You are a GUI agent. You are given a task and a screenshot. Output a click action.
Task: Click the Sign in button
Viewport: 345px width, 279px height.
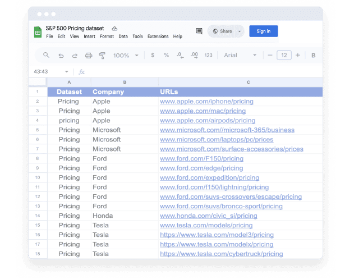pyautogui.click(x=263, y=31)
